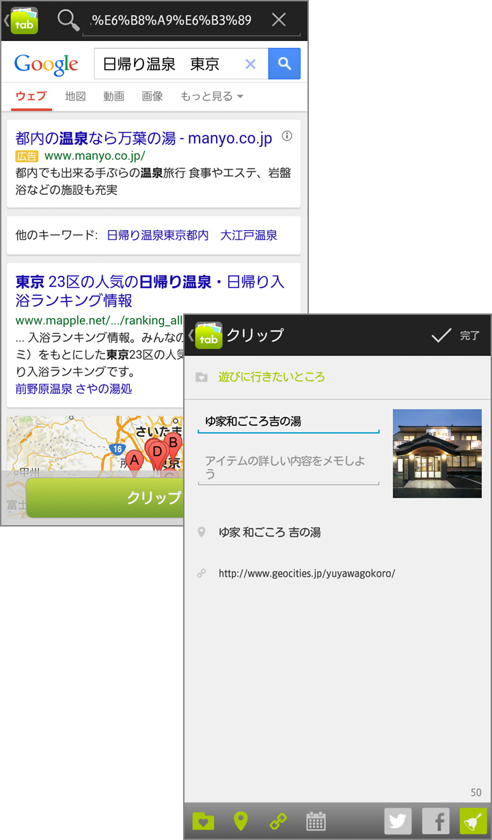Open the 大江戸温泉 keyword link

(249, 235)
